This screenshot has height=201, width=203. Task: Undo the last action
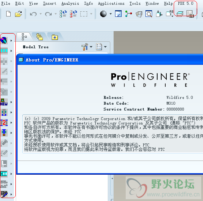[33, 14]
